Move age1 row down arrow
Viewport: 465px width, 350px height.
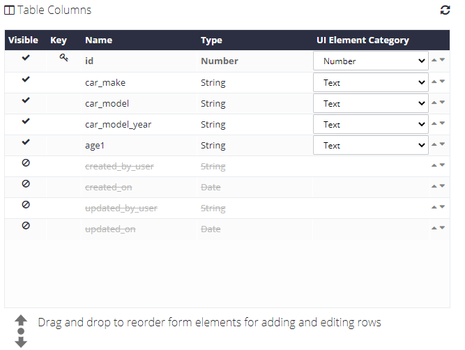coord(442,144)
